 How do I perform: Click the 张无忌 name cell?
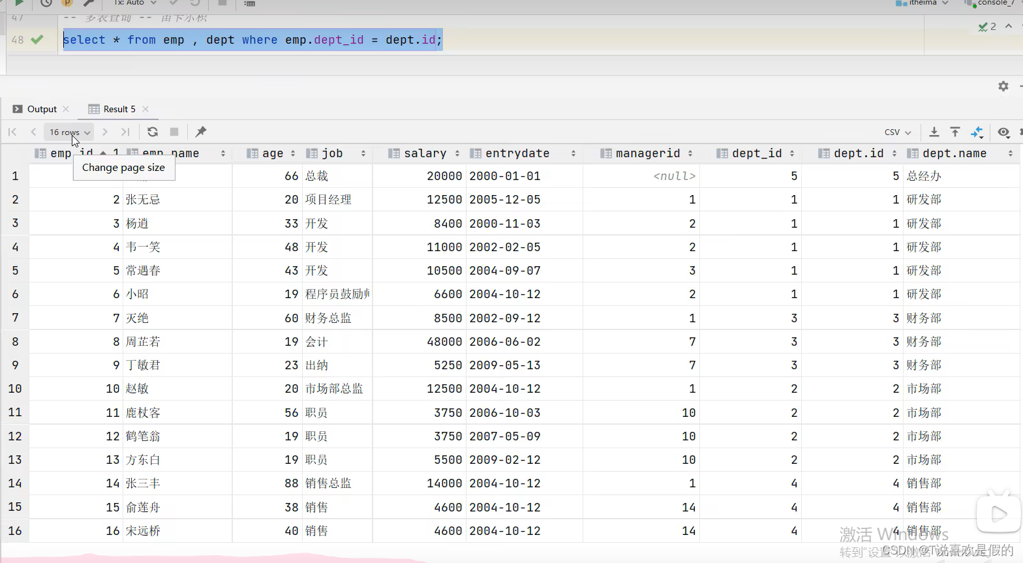tap(177, 200)
